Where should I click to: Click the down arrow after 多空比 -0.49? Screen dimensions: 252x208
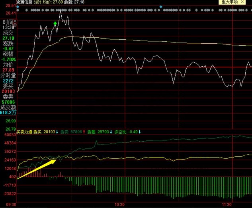coord(141,131)
